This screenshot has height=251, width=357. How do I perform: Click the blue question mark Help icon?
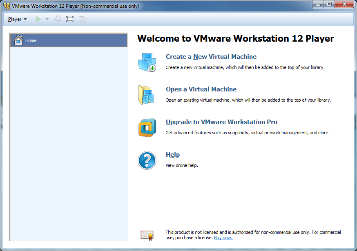coord(147,160)
